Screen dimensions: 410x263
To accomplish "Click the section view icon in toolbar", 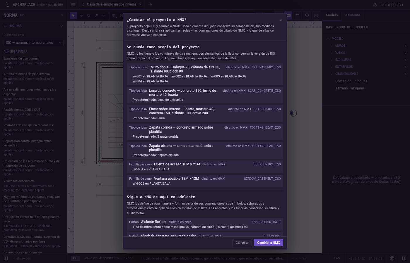I will point(316,15).
